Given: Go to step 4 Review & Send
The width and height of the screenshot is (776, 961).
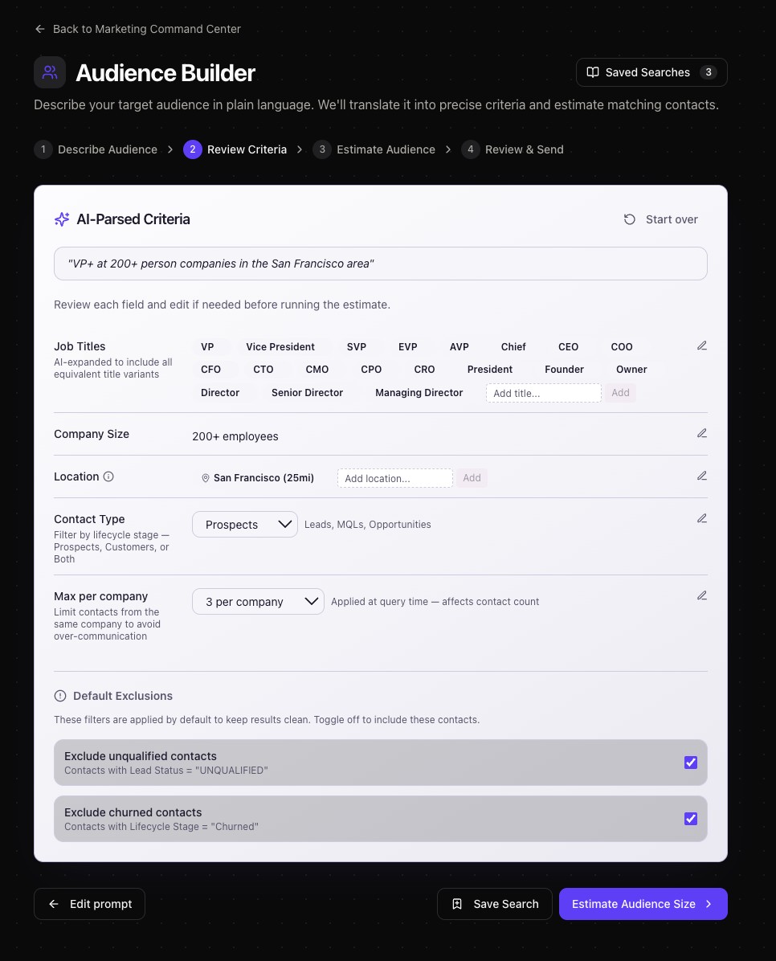Looking at the screenshot, I should 513,149.
